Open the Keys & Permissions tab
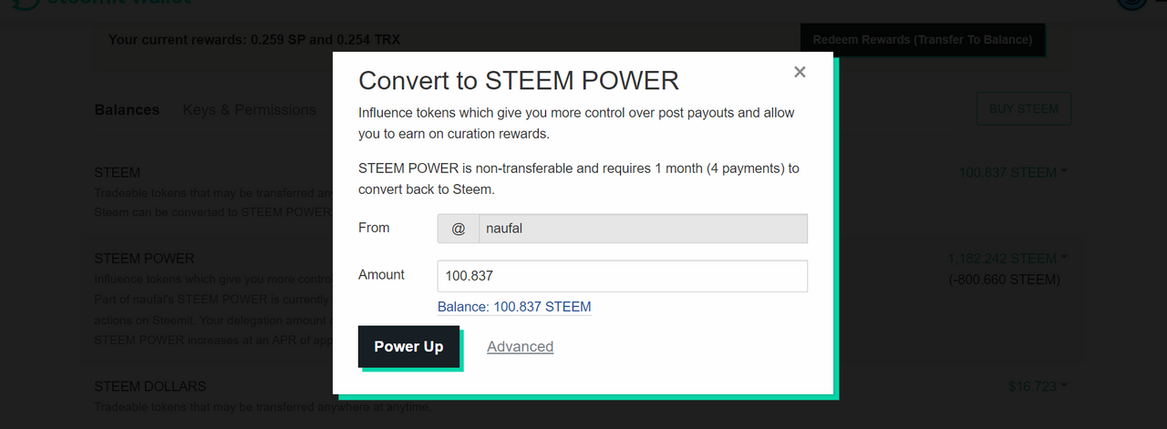Image resolution: width=1167 pixels, height=429 pixels. [x=249, y=109]
